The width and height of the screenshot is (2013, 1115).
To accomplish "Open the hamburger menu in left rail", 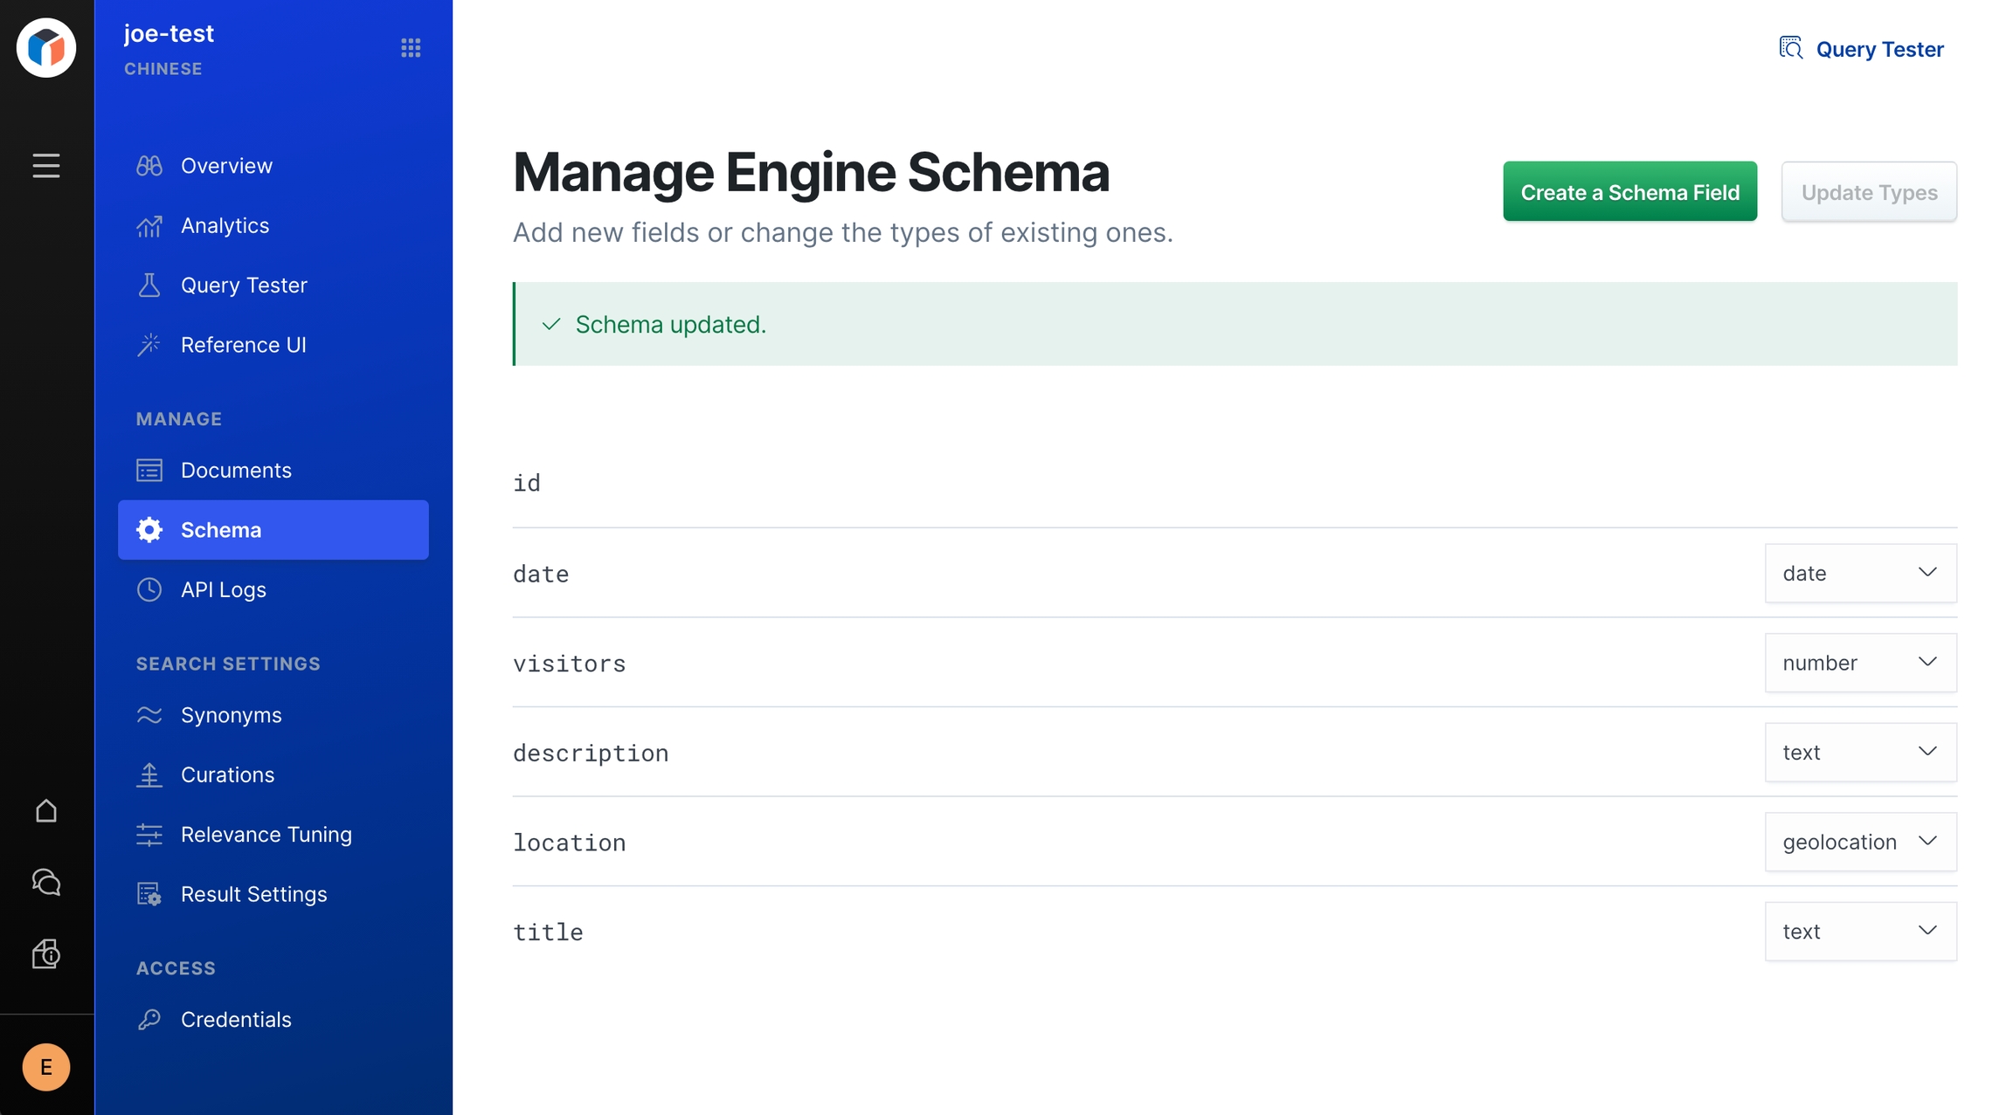I will [x=46, y=165].
